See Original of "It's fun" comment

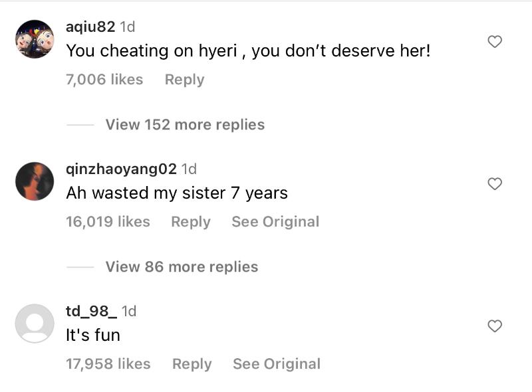tap(277, 364)
